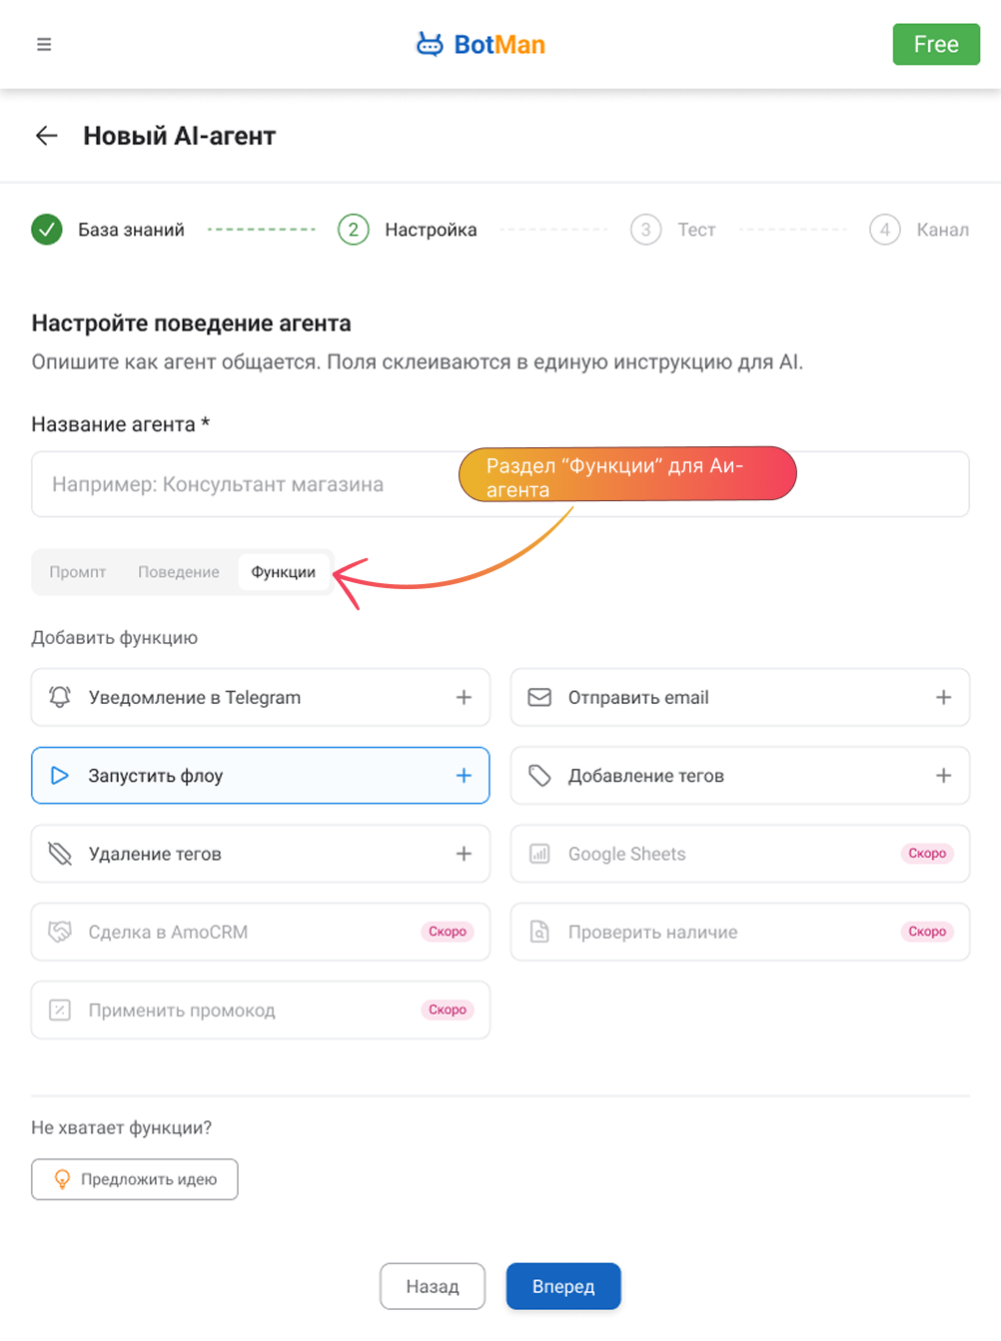Screen dimensions: 1001x1341
Task: Click the plus on Уведомление в Telegram
Action: click(464, 697)
